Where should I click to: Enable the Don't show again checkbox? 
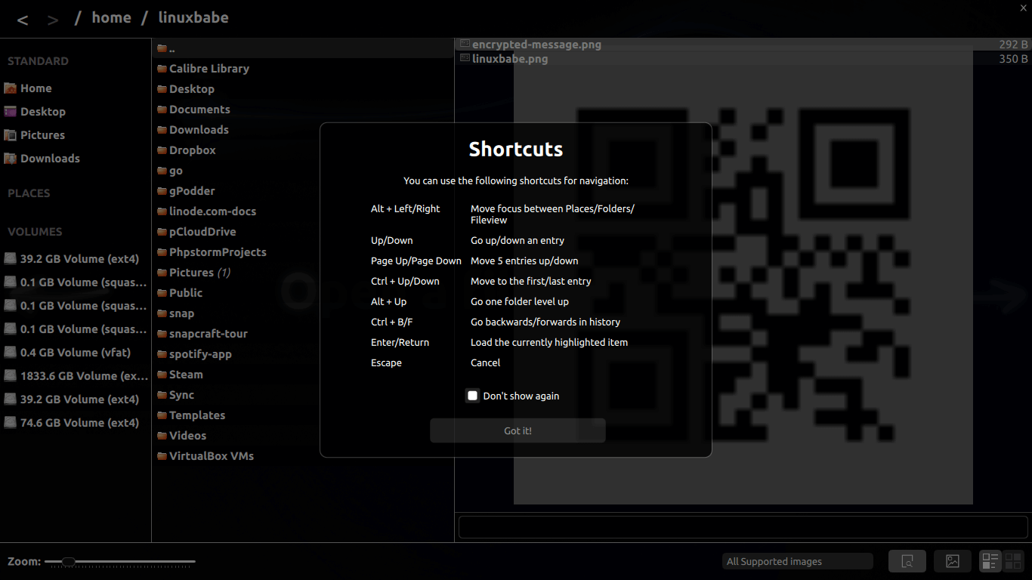tap(473, 396)
